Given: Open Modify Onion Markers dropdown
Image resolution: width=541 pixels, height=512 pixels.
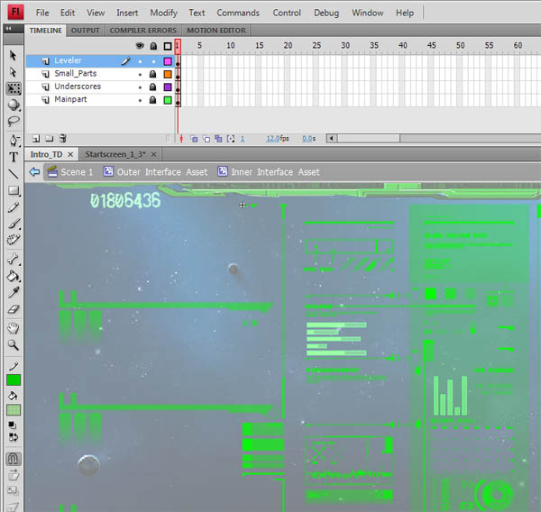Looking at the screenshot, I should click(231, 139).
